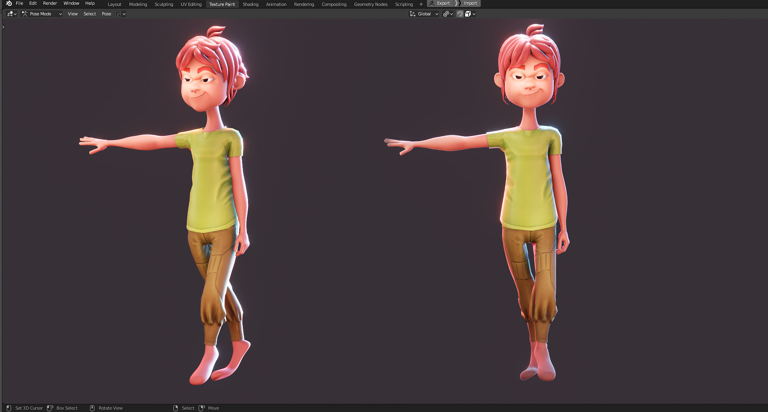This screenshot has width=768, height=412.
Task: Switch to the Shading workspace tab
Action: click(250, 4)
